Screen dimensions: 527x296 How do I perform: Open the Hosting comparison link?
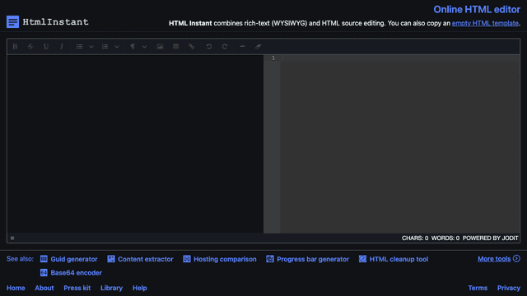coord(225,259)
